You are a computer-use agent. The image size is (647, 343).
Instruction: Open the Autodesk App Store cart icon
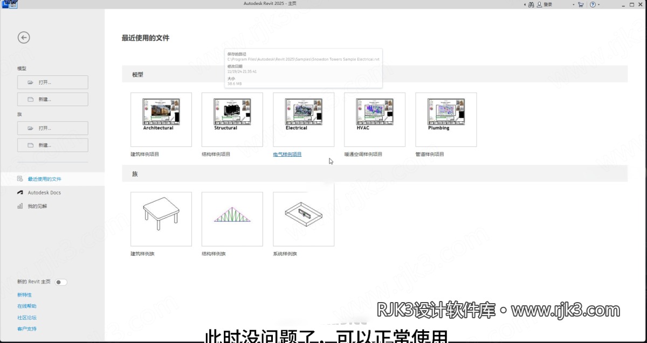point(581,4)
